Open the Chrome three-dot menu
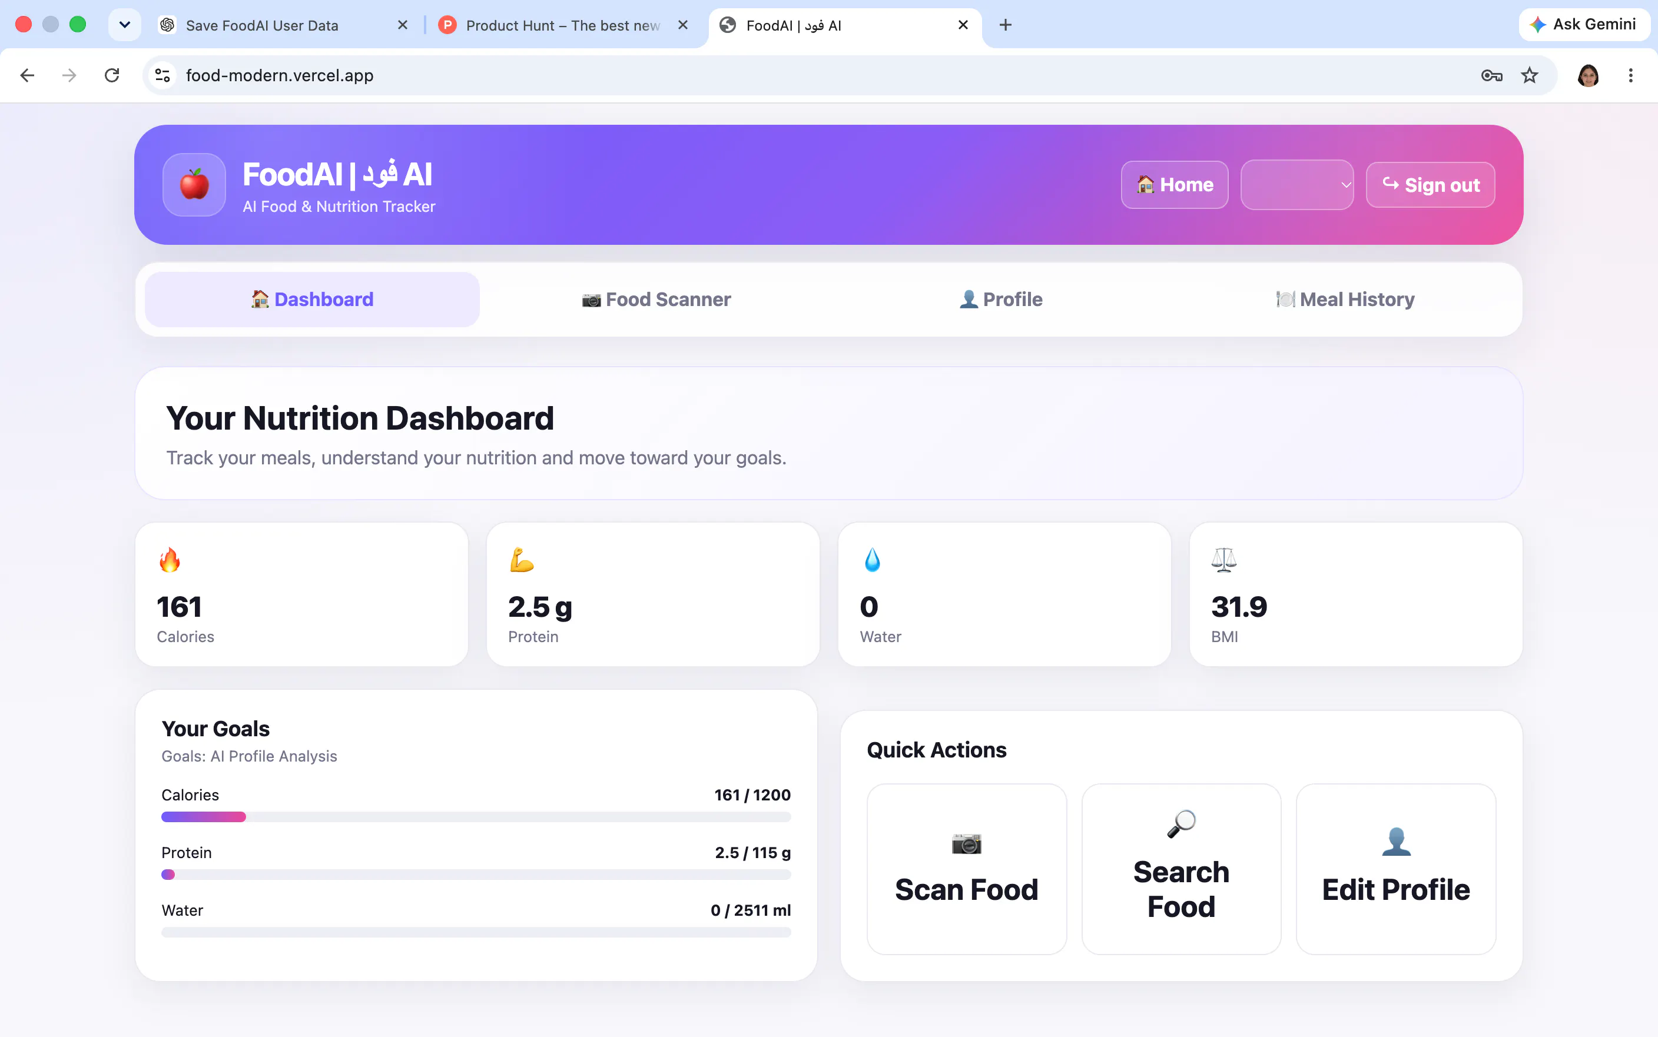 pos(1630,75)
